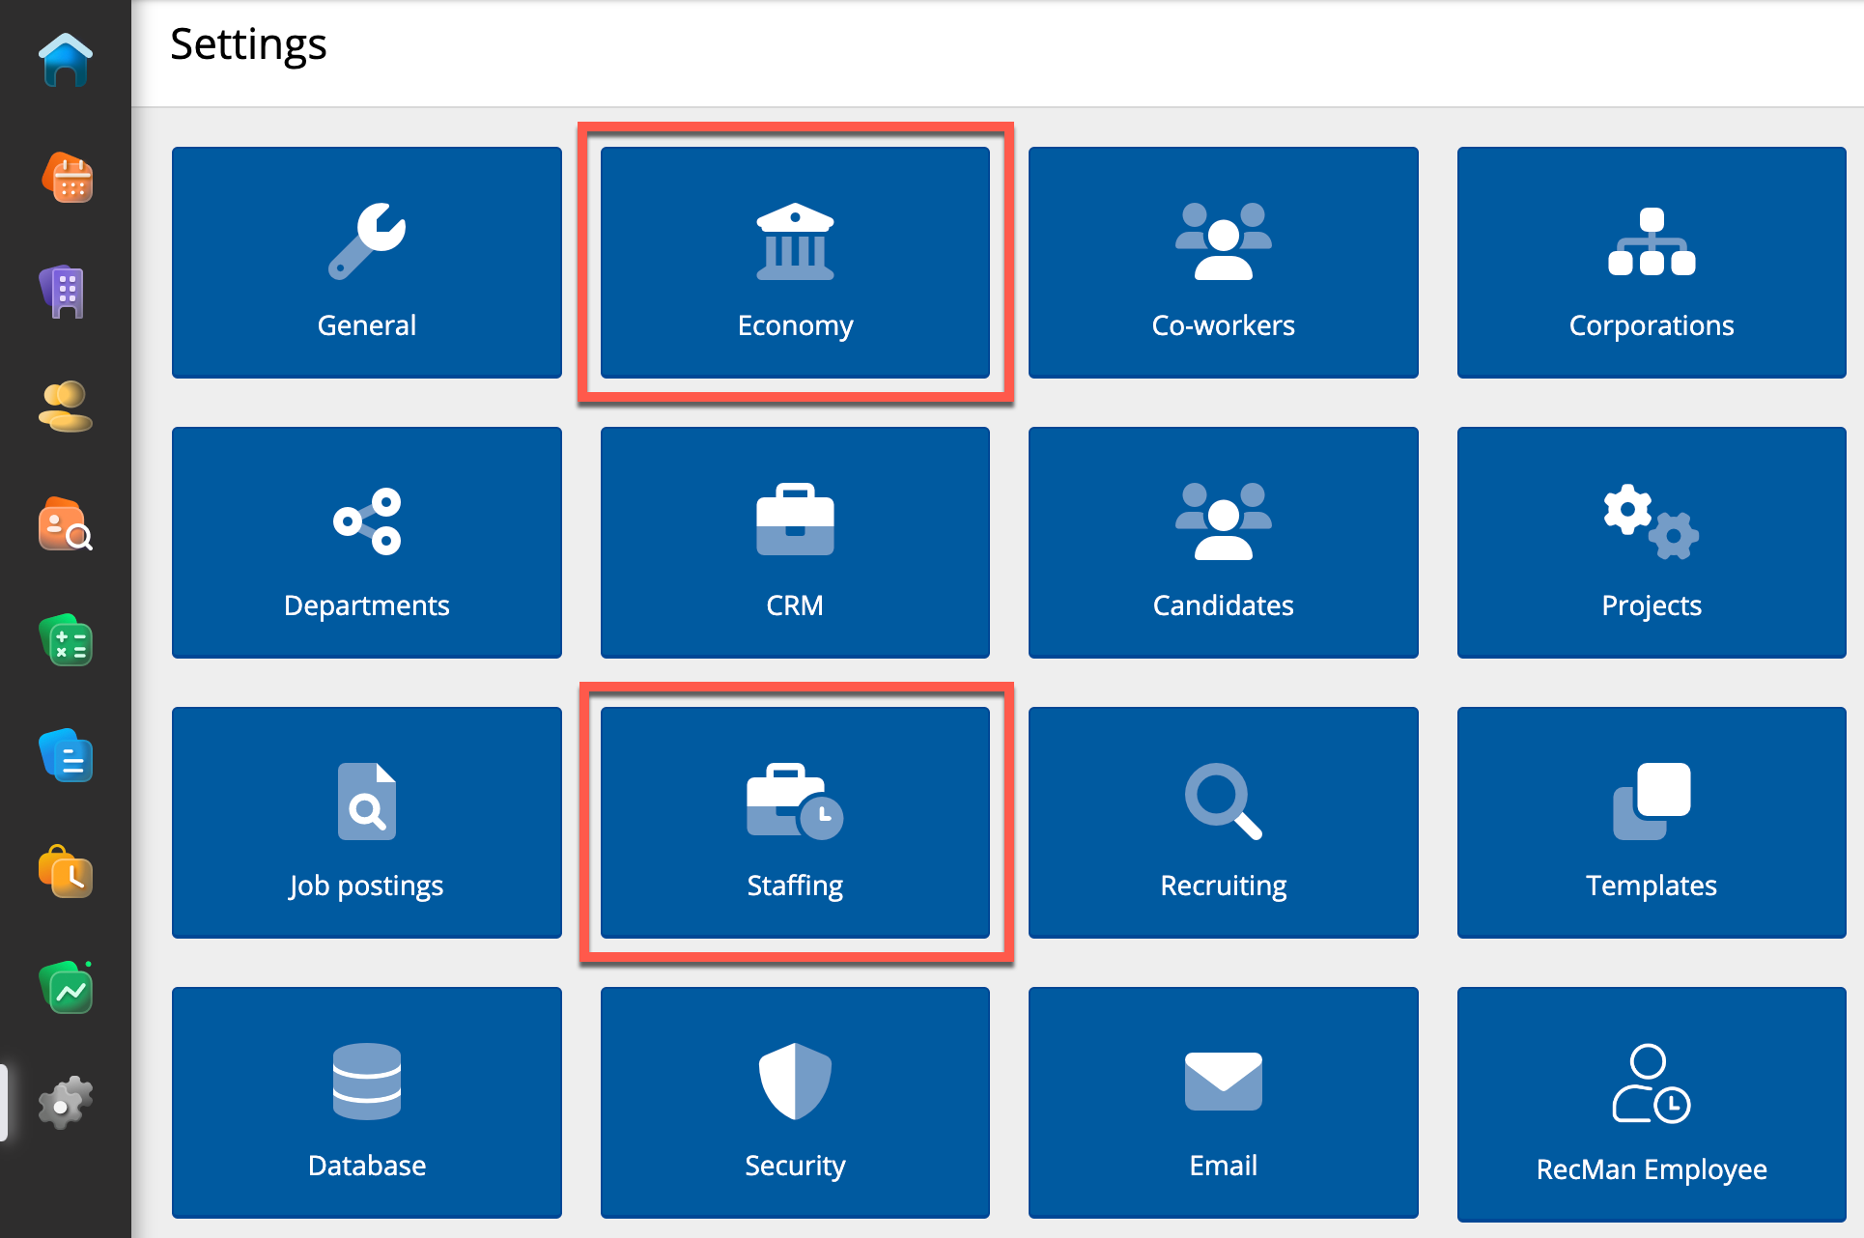Open the Templates settings tile
This screenshot has width=1864, height=1238.
click(x=1651, y=822)
